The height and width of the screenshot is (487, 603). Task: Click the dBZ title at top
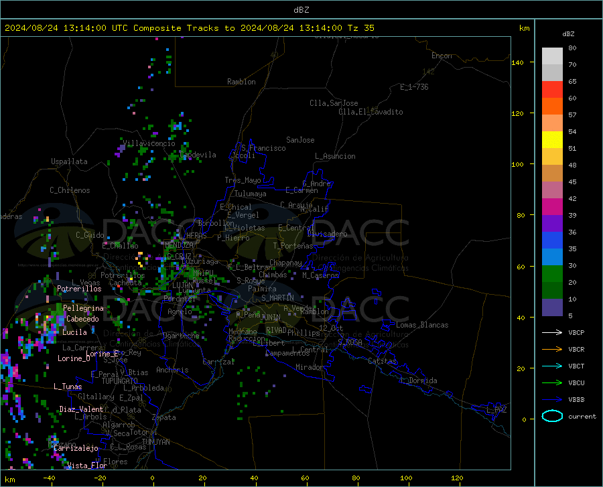(x=301, y=10)
